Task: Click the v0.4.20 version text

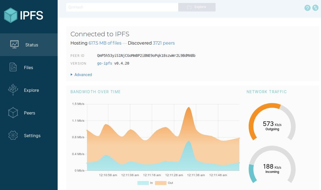Action: click(122, 63)
